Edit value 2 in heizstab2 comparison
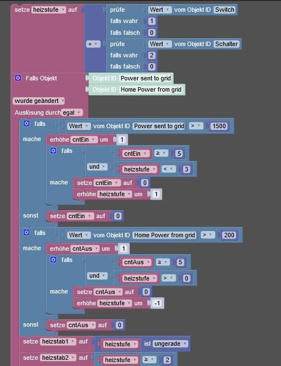281x366 pixels. (167, 360)
